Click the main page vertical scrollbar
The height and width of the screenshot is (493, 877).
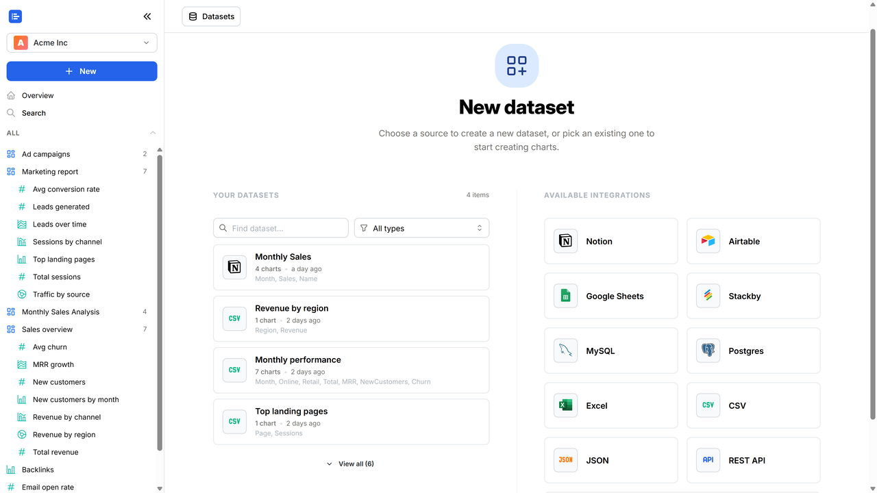[x=873, y=224]
